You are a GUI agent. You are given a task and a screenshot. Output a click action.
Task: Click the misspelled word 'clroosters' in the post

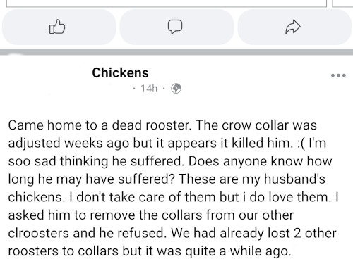[39, 233]
